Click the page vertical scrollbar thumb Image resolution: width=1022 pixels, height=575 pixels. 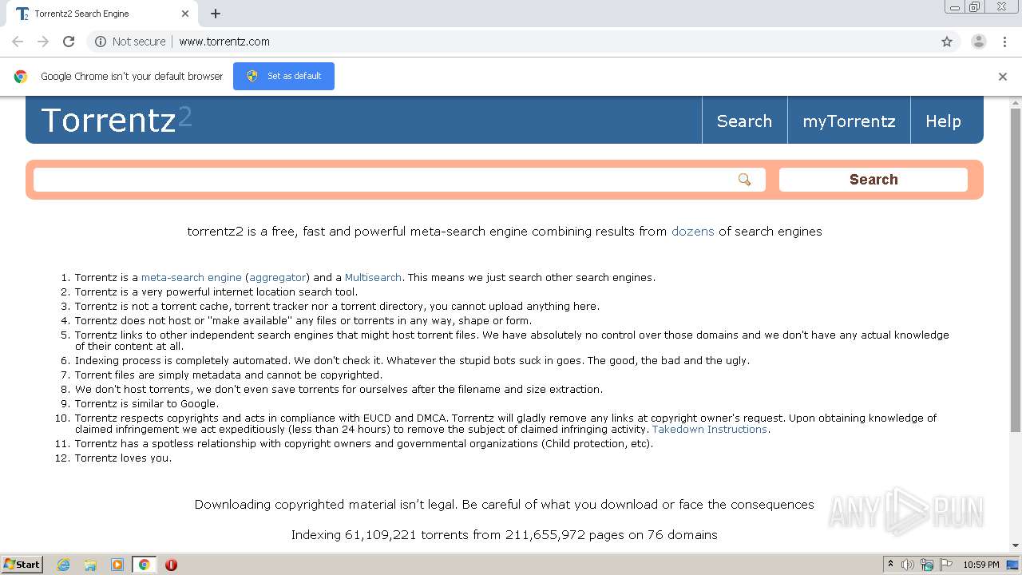1016,270
